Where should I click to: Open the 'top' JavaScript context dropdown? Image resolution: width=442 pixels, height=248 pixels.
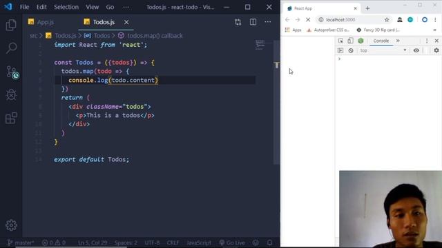383,50
